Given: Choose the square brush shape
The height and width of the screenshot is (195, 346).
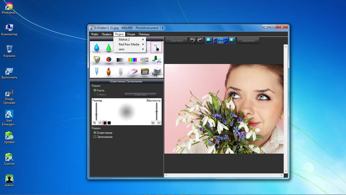Looking at the screenshot, I should point(109,123).
